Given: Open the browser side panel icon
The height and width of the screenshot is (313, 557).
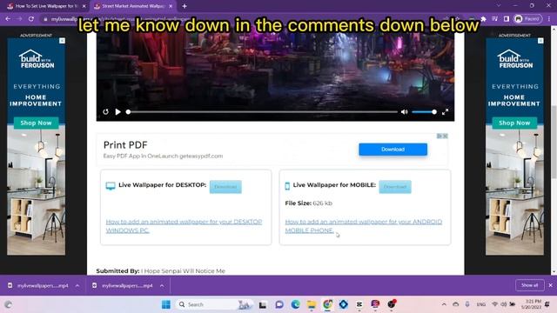Looking at the screenshot, I should (x=507, y=19).
